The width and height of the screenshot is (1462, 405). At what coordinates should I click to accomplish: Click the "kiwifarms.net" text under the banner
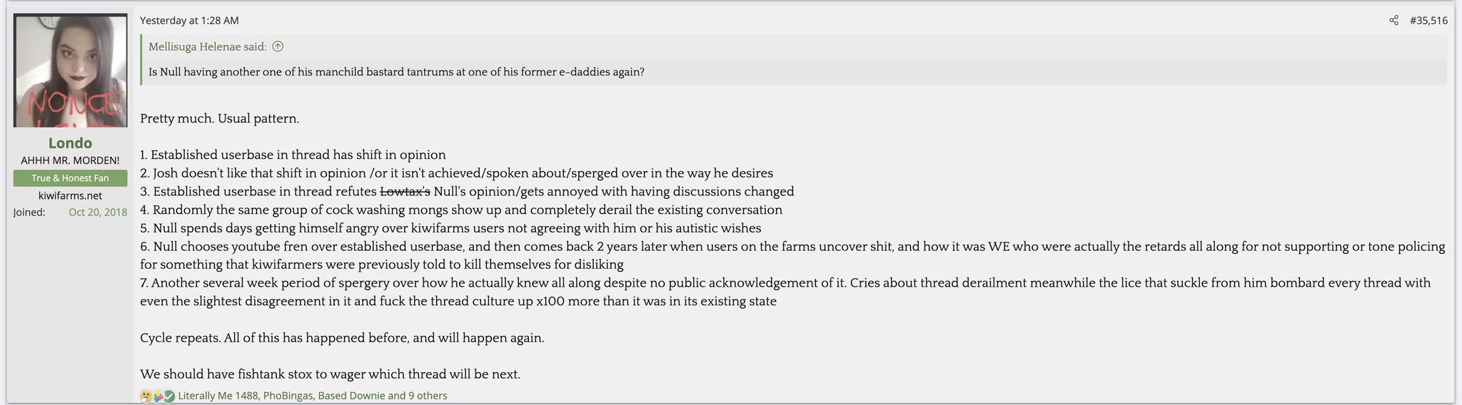(x=70, y=195)
